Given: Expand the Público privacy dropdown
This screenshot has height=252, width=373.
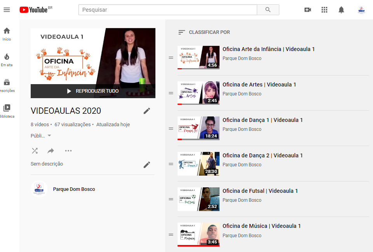Looking at the screenshot, I should [41, 136].
